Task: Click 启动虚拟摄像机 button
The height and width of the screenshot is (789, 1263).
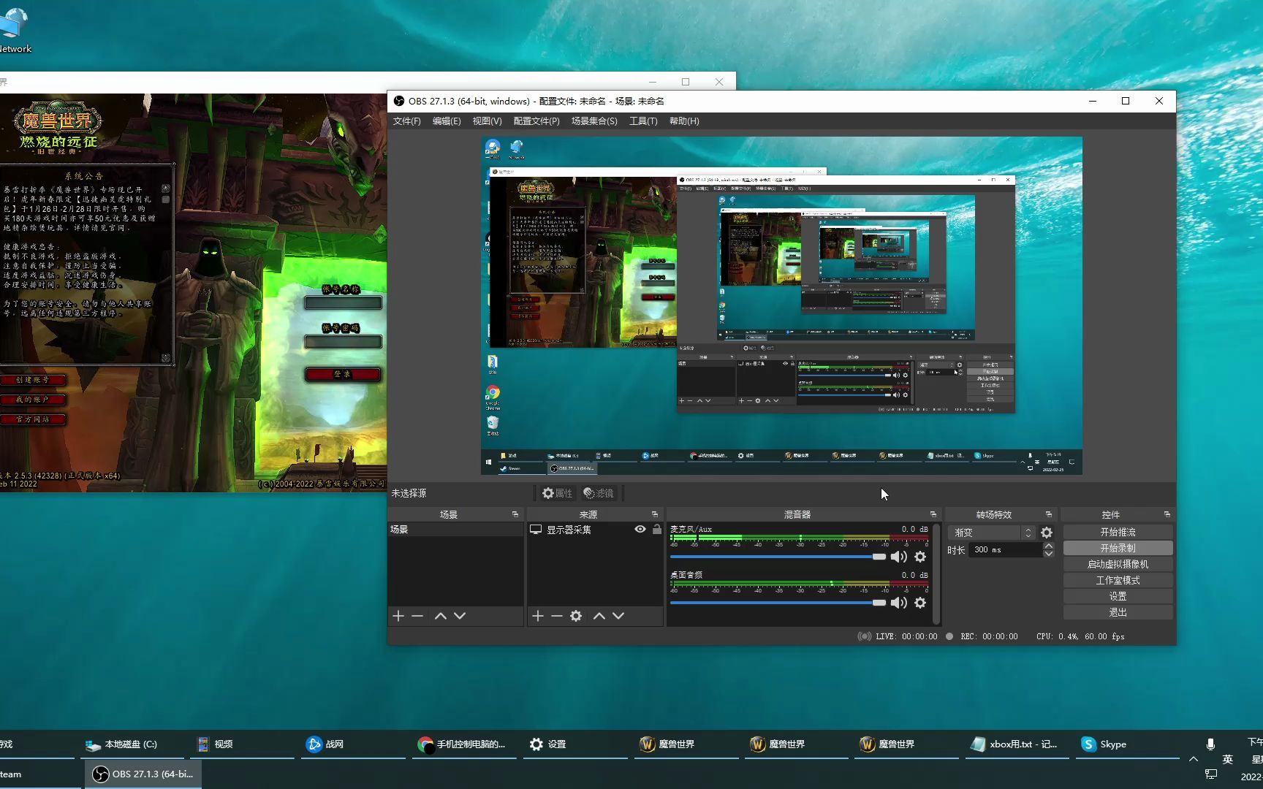Action: coord(1118,564)
